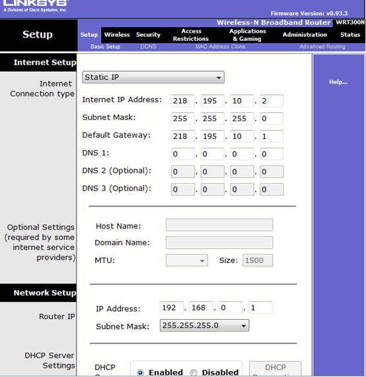The height and width of the screenshot is (377, 366).
Task: Open the Static IP connection type dropdown
Action: [153, 77]
